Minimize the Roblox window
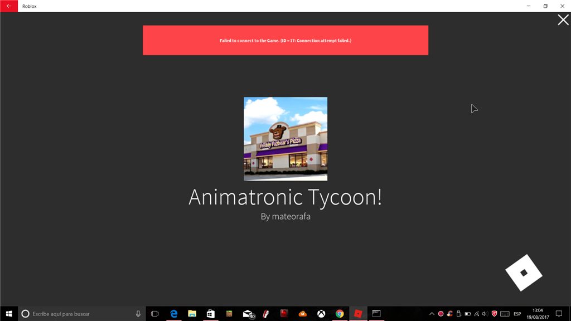The height and width of the screenshot is (321, 571). click(x=529, y=6)
